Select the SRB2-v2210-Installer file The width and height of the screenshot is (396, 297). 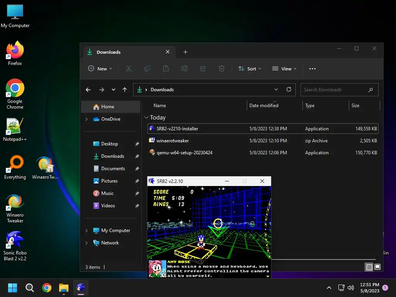263,128
